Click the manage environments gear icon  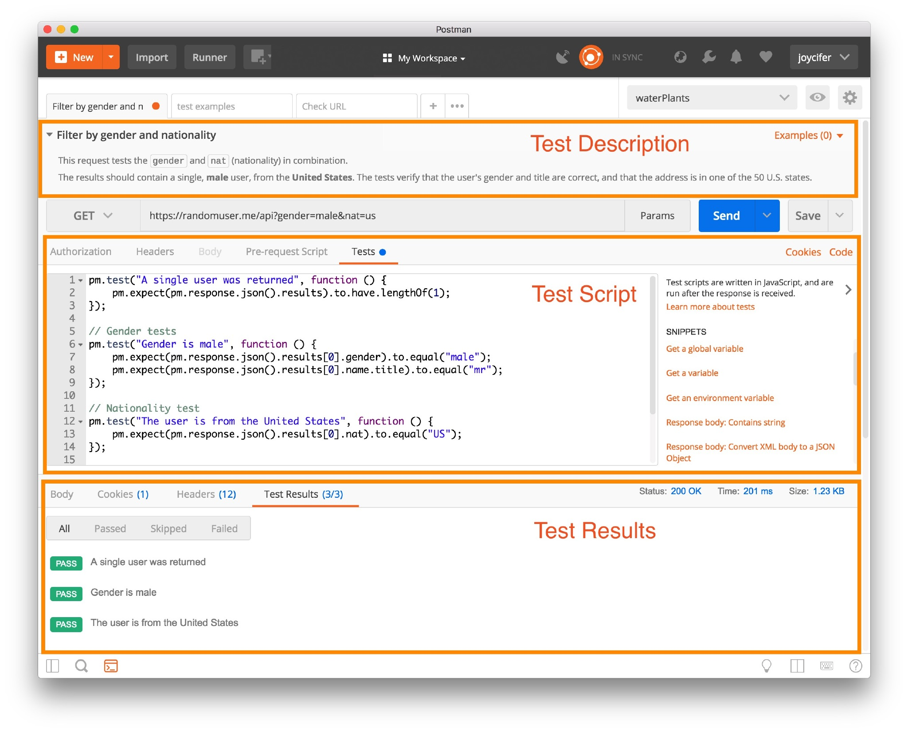click(849, 98)
